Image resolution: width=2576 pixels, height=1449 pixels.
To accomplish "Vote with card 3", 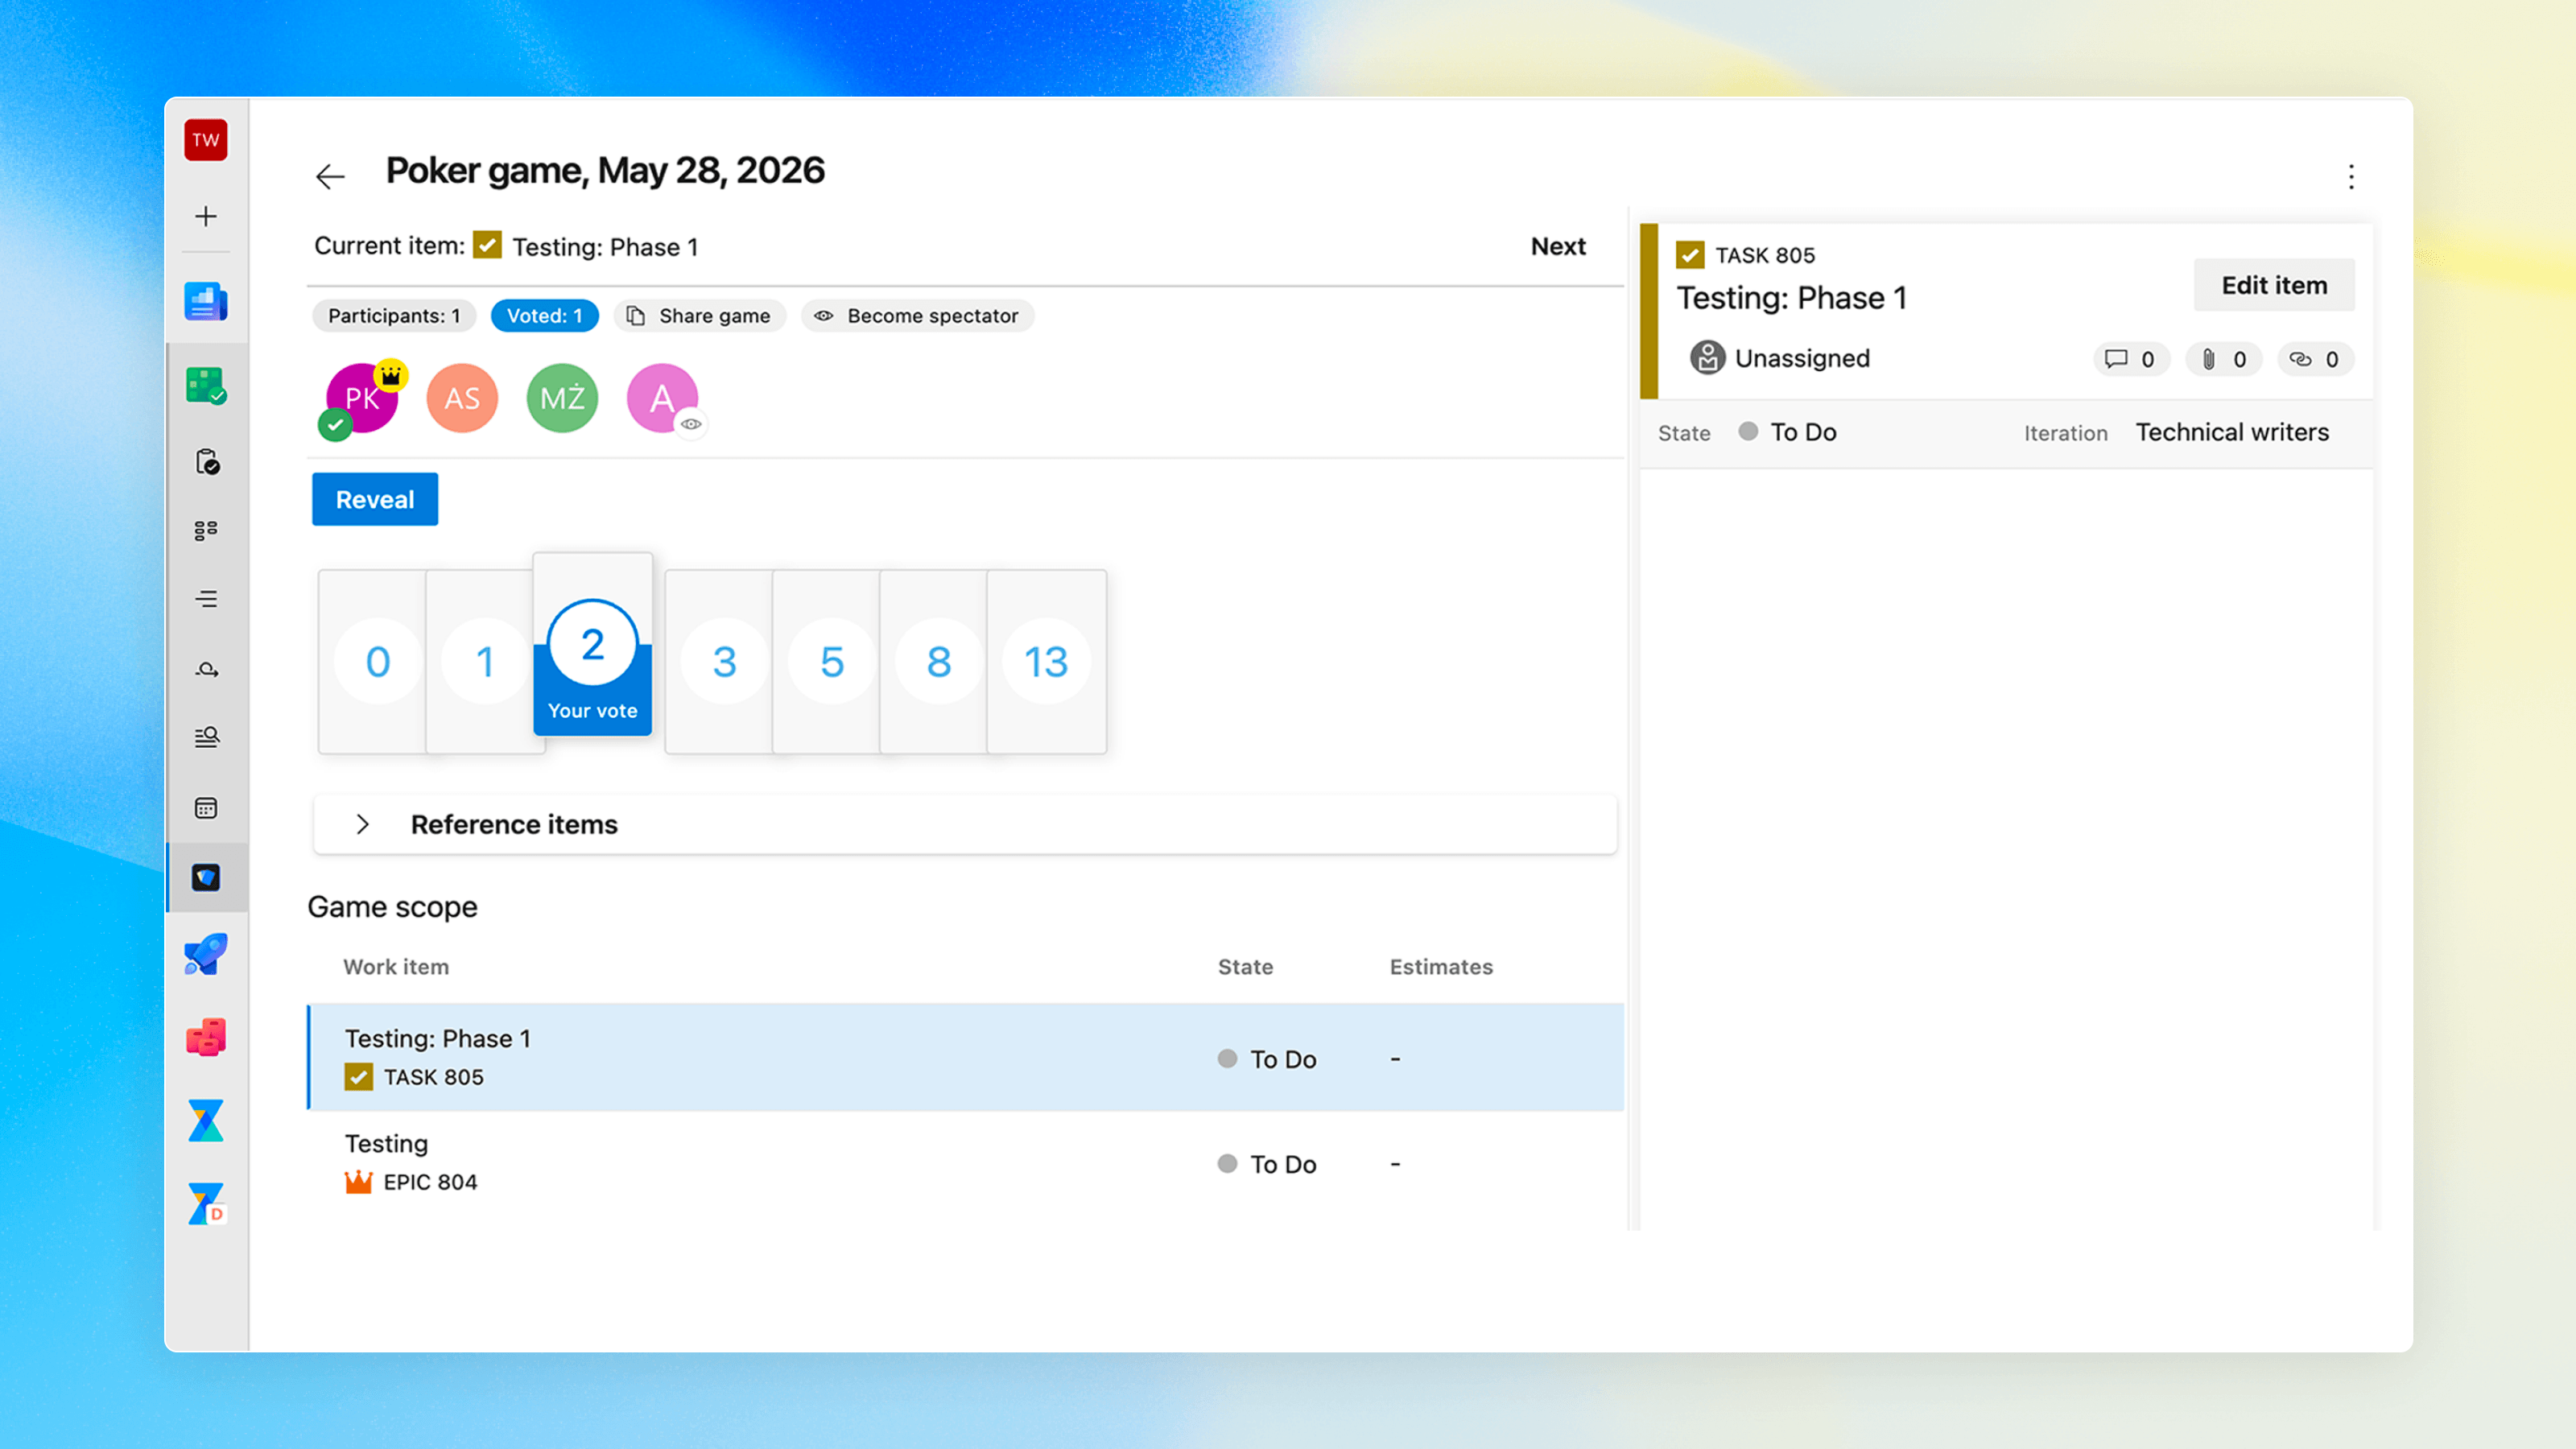I will click(x=725, y=661).
